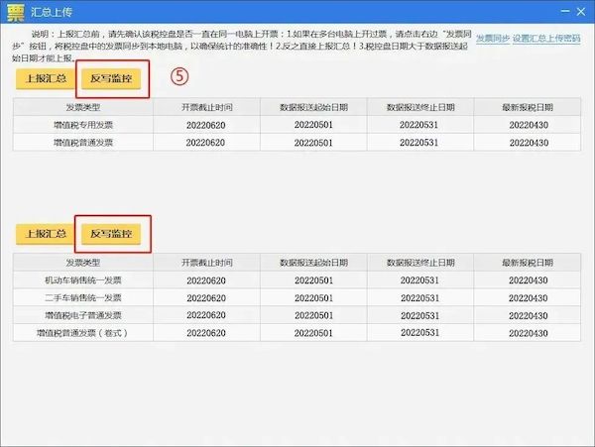Click 20220531 in the 增值税普通发票 row

point(418,143)
